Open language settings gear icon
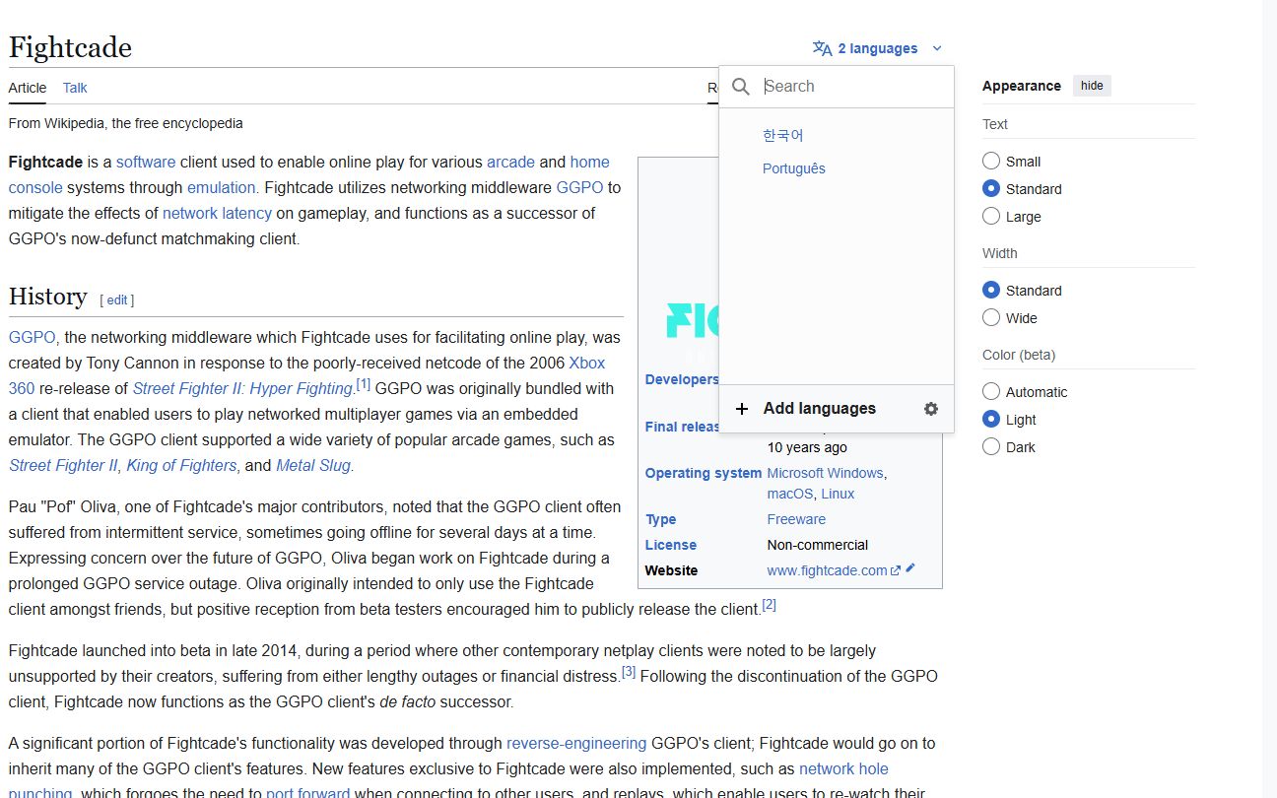 (x=931, y=409)
